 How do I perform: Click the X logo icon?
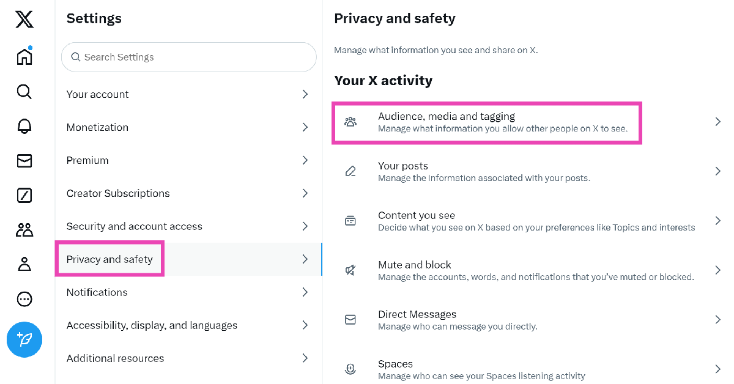pos(24,20)
